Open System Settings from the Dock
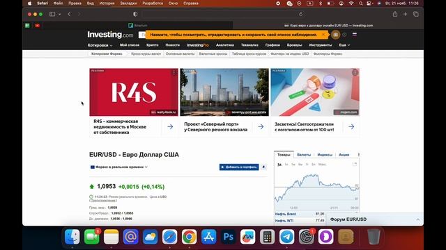 coord(307,236)
